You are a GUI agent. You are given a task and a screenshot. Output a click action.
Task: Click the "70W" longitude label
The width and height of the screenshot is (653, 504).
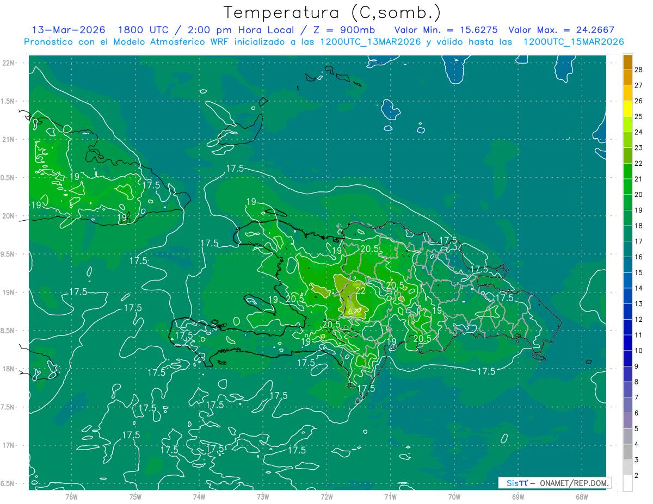(x=454, y=496)
